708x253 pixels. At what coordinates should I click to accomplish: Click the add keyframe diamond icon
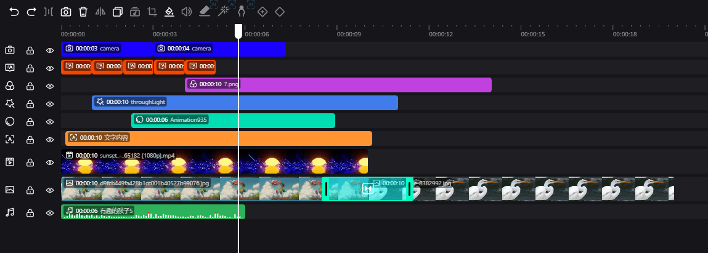262,12
